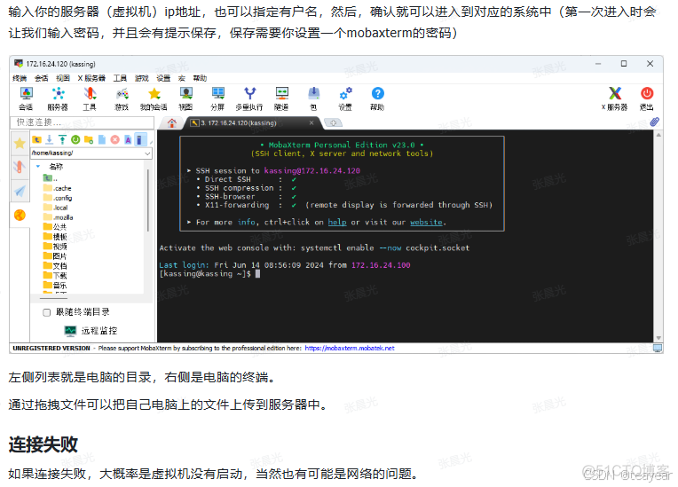This screenshot has height=487, width=678.
Task: Click the file list vertical scrollbar
Action: (x=148, y=200)
